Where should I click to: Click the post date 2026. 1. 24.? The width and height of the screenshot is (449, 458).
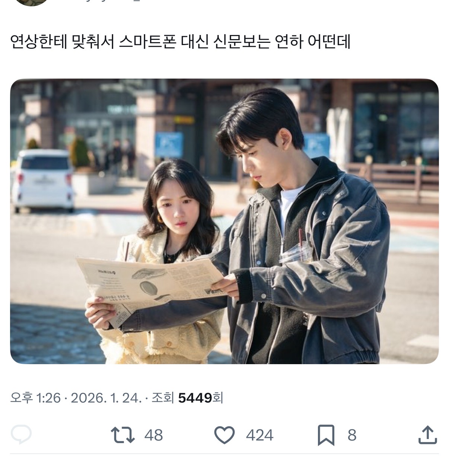(x=106, y=398)
